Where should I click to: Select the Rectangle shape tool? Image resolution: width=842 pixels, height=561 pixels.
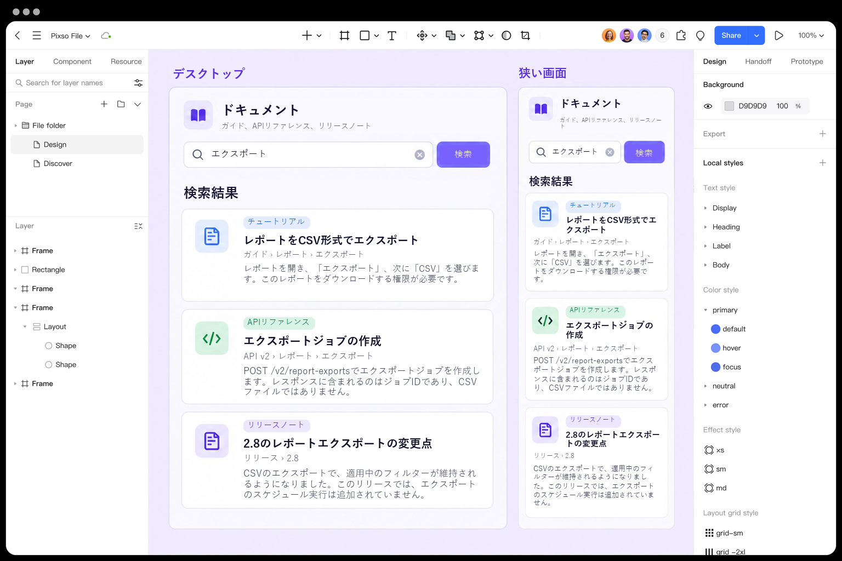[x=365, y=36]
